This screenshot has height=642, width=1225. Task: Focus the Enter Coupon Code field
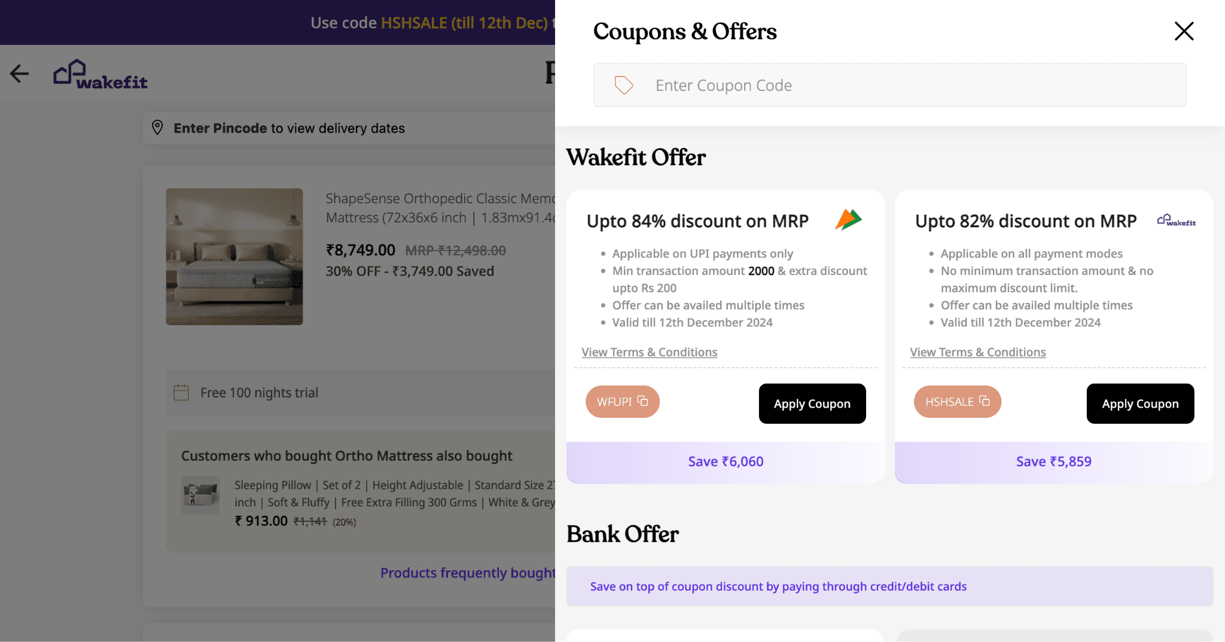(x=889, y=85)
